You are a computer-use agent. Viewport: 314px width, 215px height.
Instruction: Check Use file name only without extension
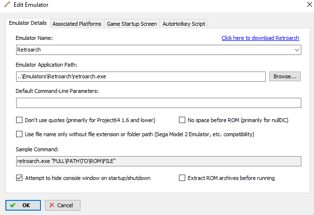(x=19, y=134)
